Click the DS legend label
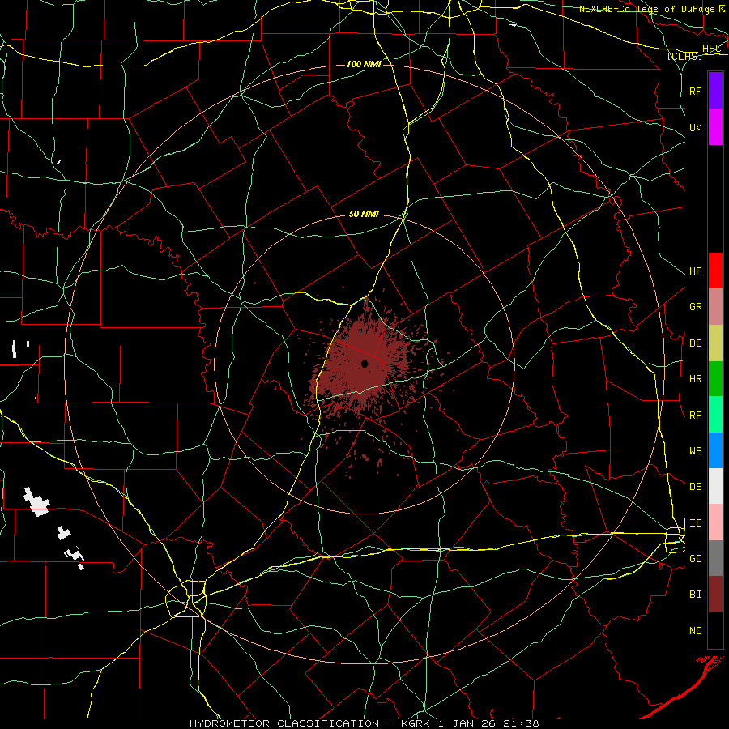Viewport: 729px width, 729px height. click(696, 487)
